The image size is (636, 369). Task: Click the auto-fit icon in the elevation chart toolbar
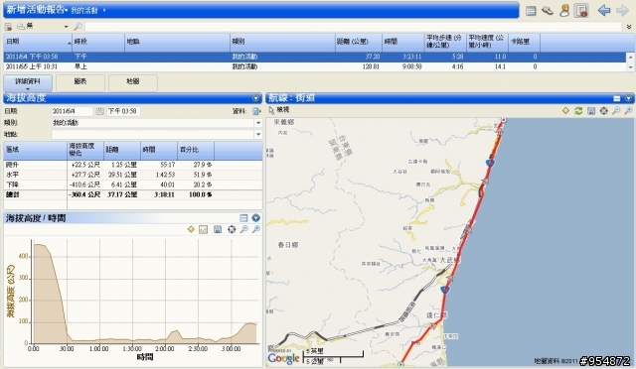(232, 230)
